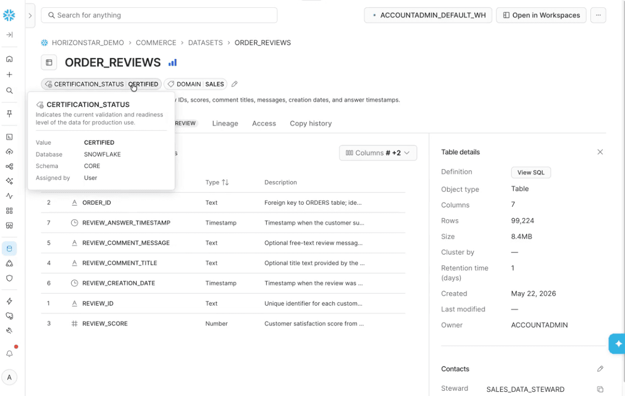
Task: Go to DATASETS breadcrumb
Action: pos(206,43)
